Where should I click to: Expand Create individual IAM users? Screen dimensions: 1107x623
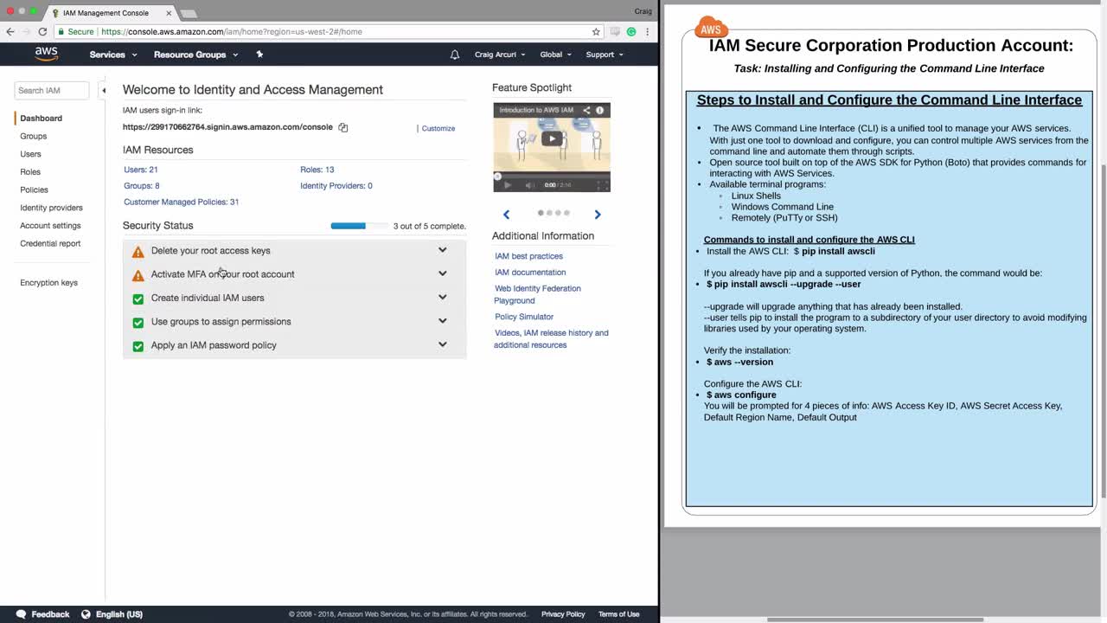point(443,297)
